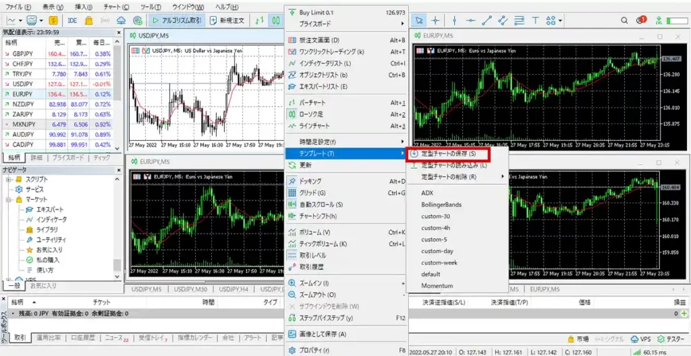The image size is (691, 356).
Task: Select 定型チャートの保存 (S) menu entry
Action: [448, 155]
